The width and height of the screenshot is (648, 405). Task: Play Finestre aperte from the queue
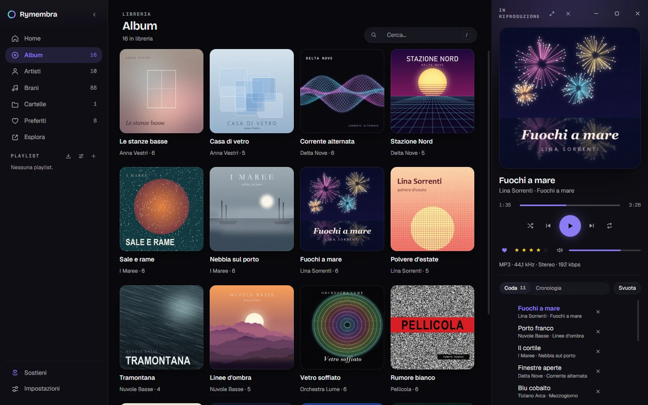[553, 371]
